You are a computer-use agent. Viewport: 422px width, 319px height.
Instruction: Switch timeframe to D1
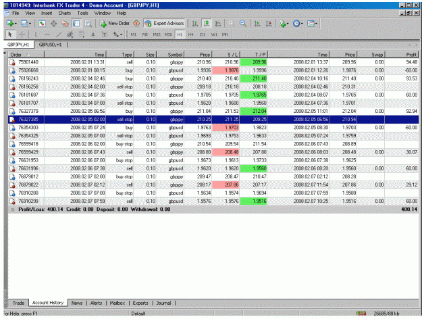click(203, 34)
